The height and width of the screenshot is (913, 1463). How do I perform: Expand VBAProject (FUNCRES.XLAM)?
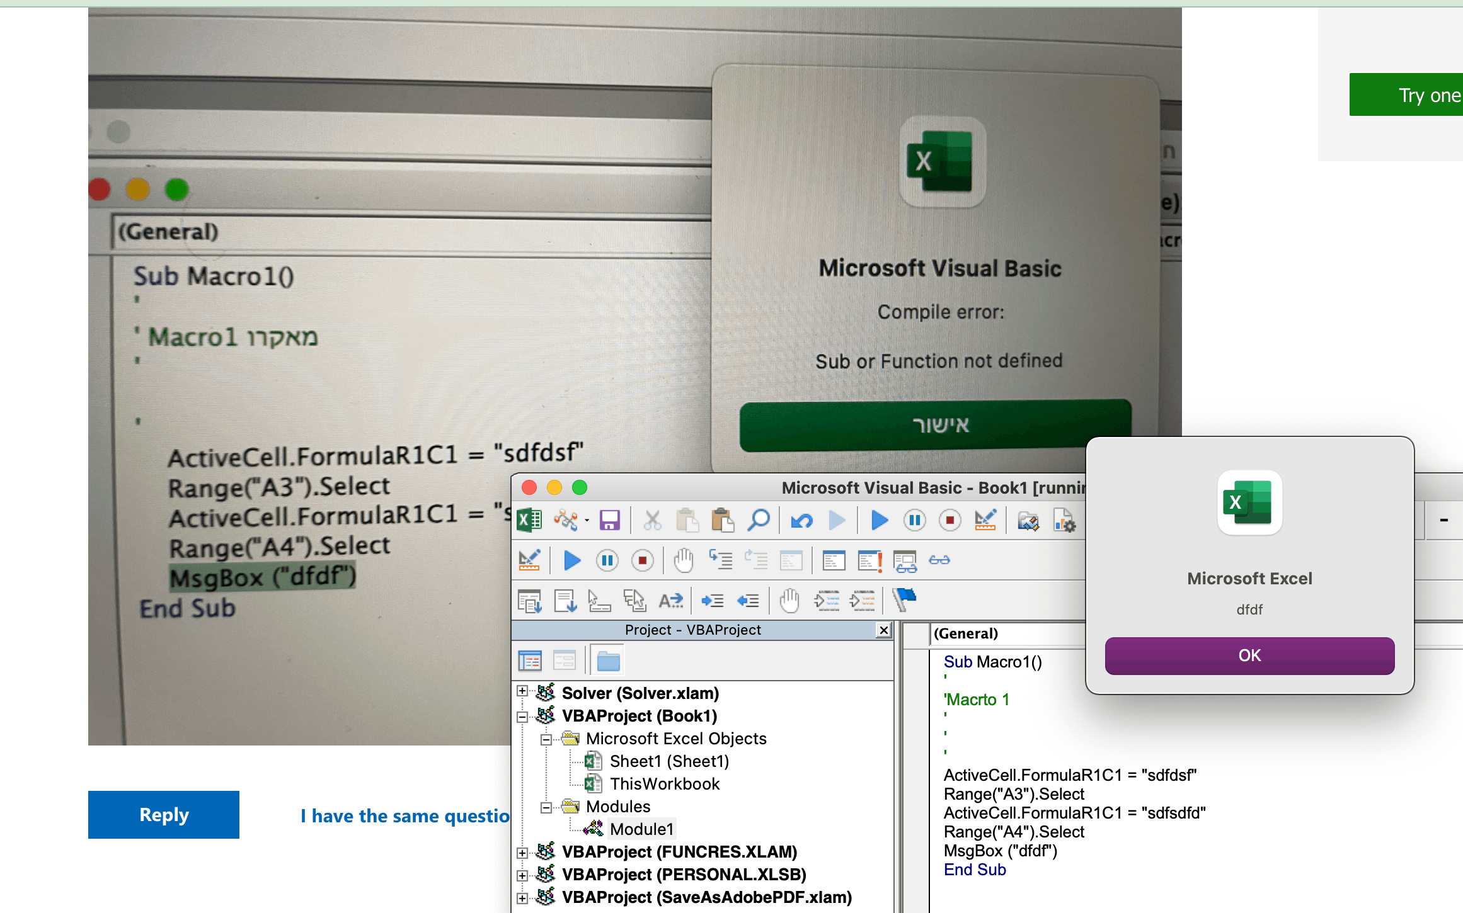click(522, 853)
